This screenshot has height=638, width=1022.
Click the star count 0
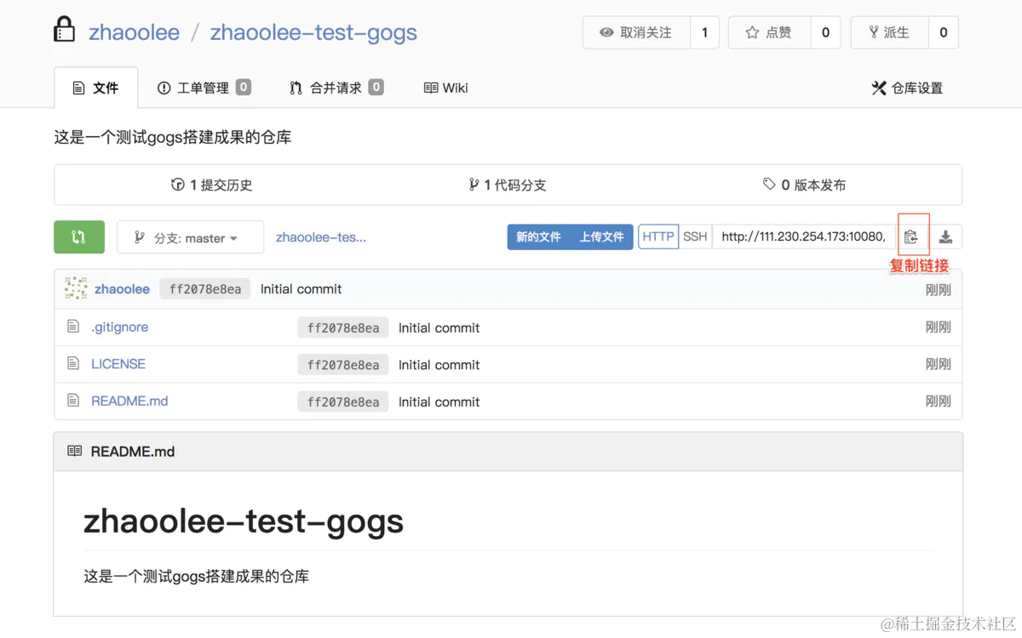click(x=825, y=32)
